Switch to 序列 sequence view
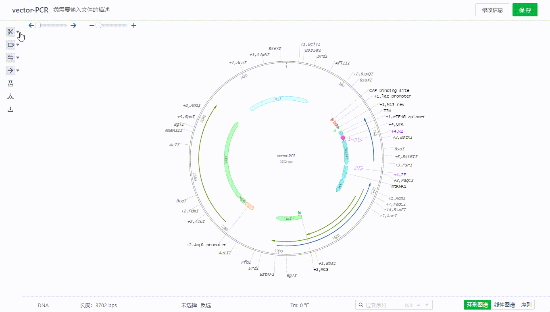Viewport: 550px width, 312px height. tap(526, 305)
